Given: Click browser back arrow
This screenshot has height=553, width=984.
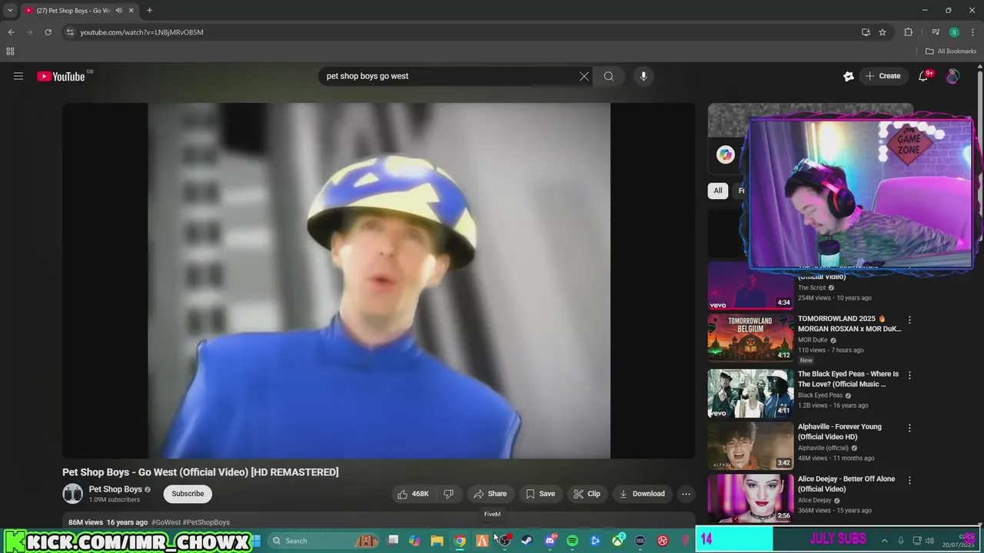Looking at the screenshot, I should click(x=11, y=32).
